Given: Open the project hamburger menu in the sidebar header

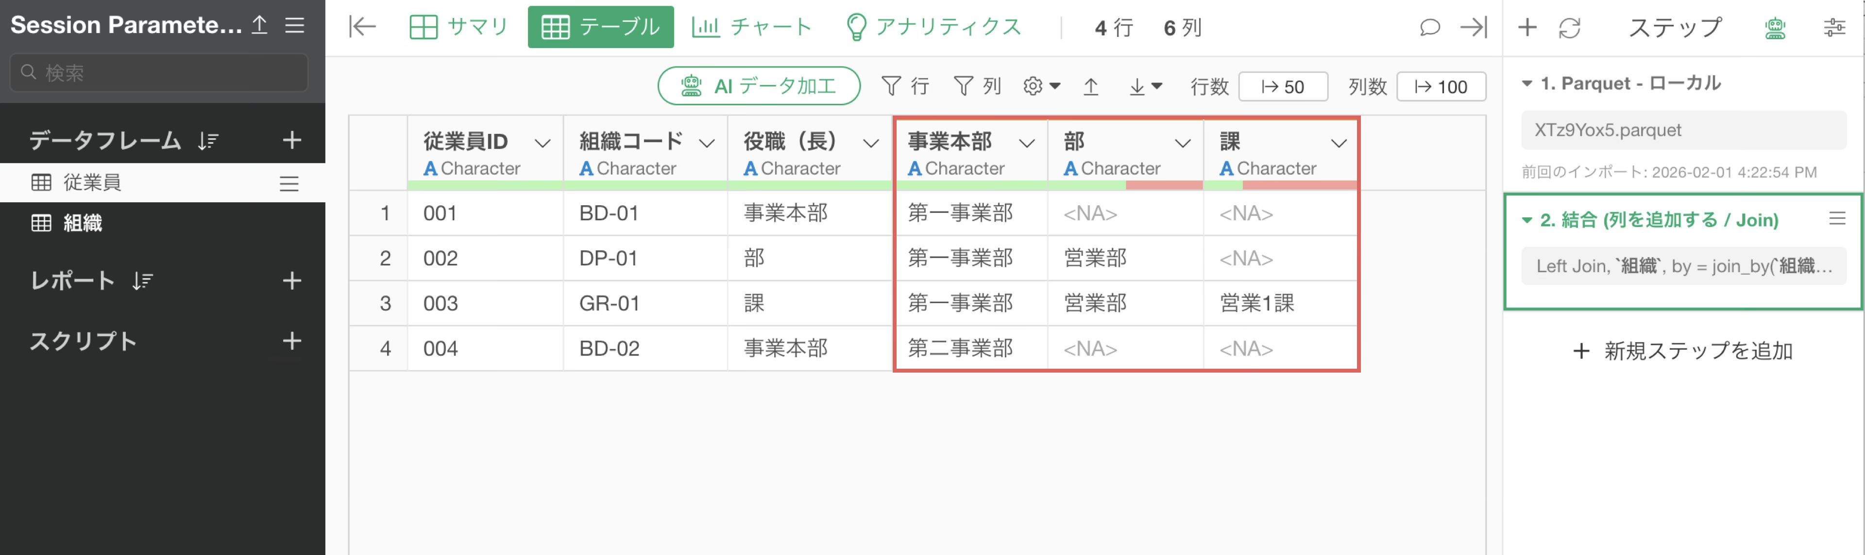Looking at the screenshot, I should (x=295, y=25).
